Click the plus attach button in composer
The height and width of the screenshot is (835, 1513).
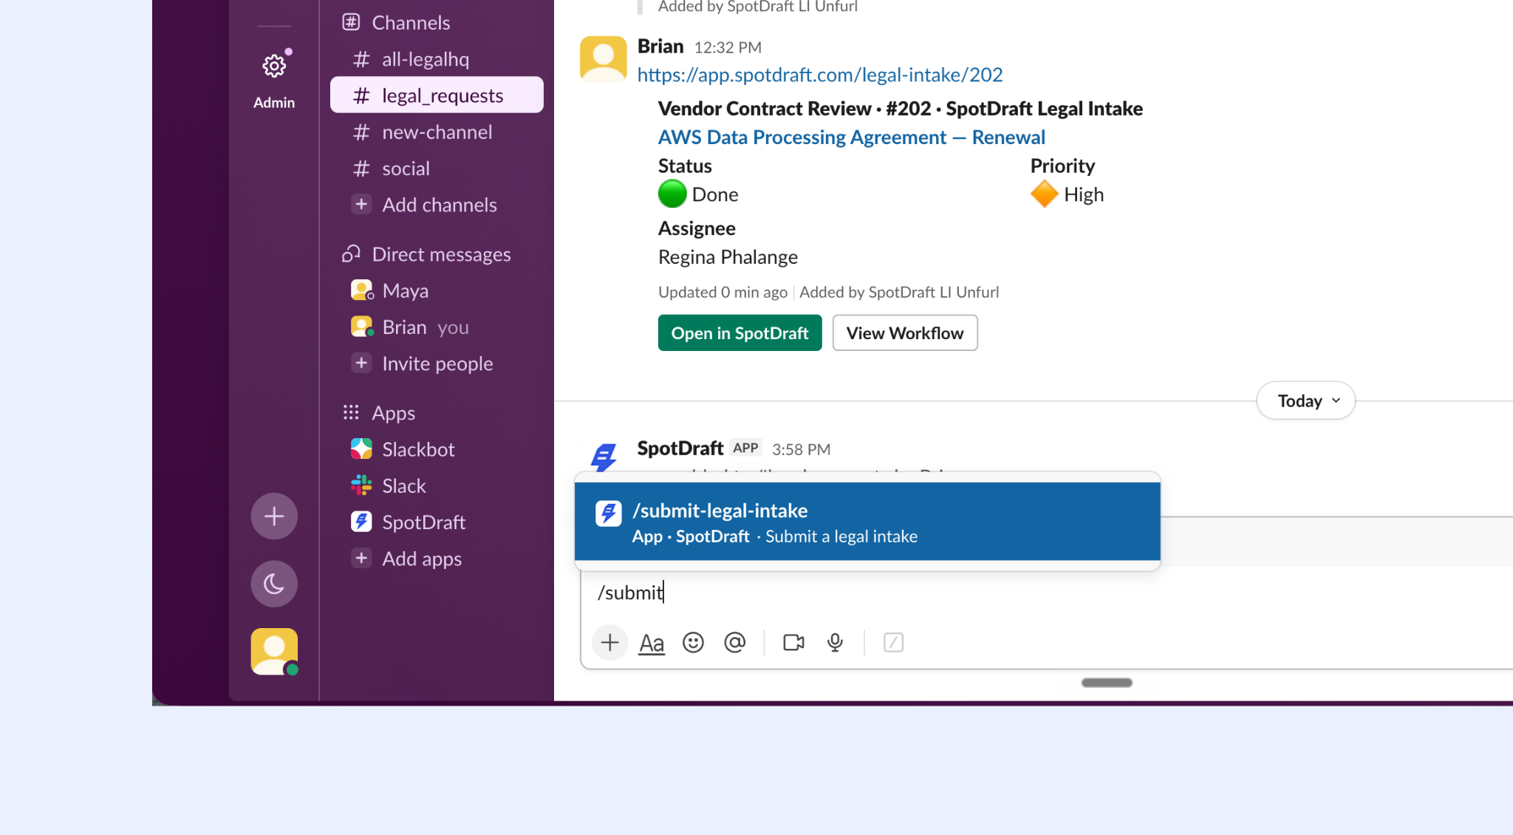pos(609,643)
